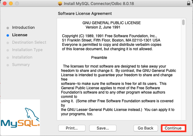Select the Introduction step in sidebar
Image resolution: width=193 pixels, height=136 pixels.
point(23,28)
